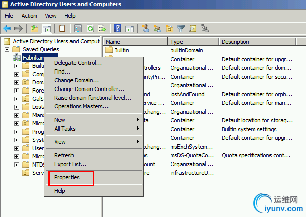Click the 'Builtin system settings' description
Image resolution: width=306 pixels, height=217 pixels.
(249, 129)
